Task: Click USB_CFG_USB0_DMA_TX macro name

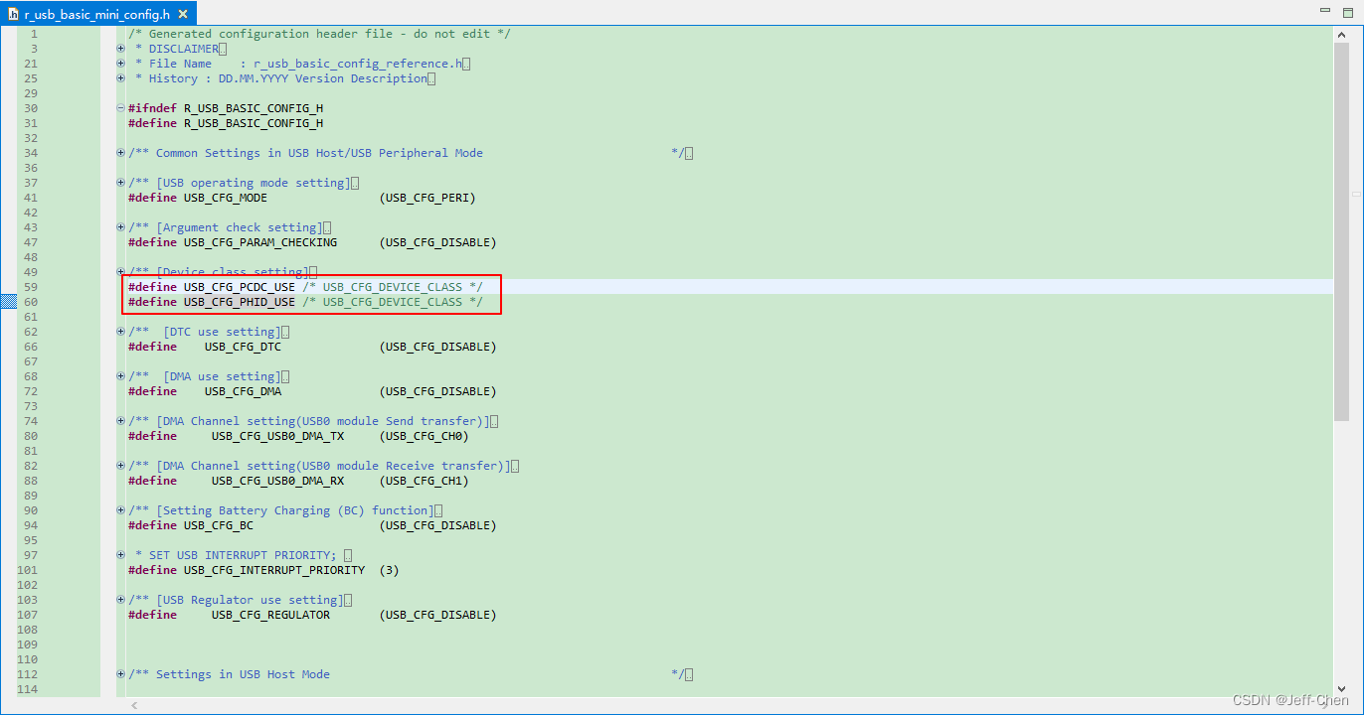Action: tap(277, 436)
